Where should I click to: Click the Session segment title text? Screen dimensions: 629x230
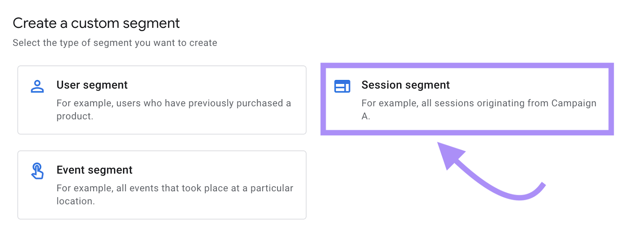tap(406, 85)
